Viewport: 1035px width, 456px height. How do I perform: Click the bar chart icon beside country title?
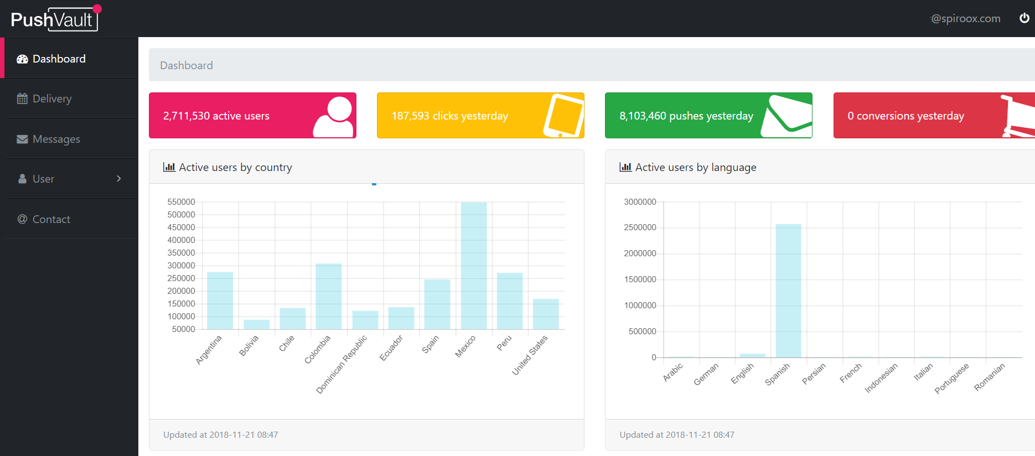point(169,167)
